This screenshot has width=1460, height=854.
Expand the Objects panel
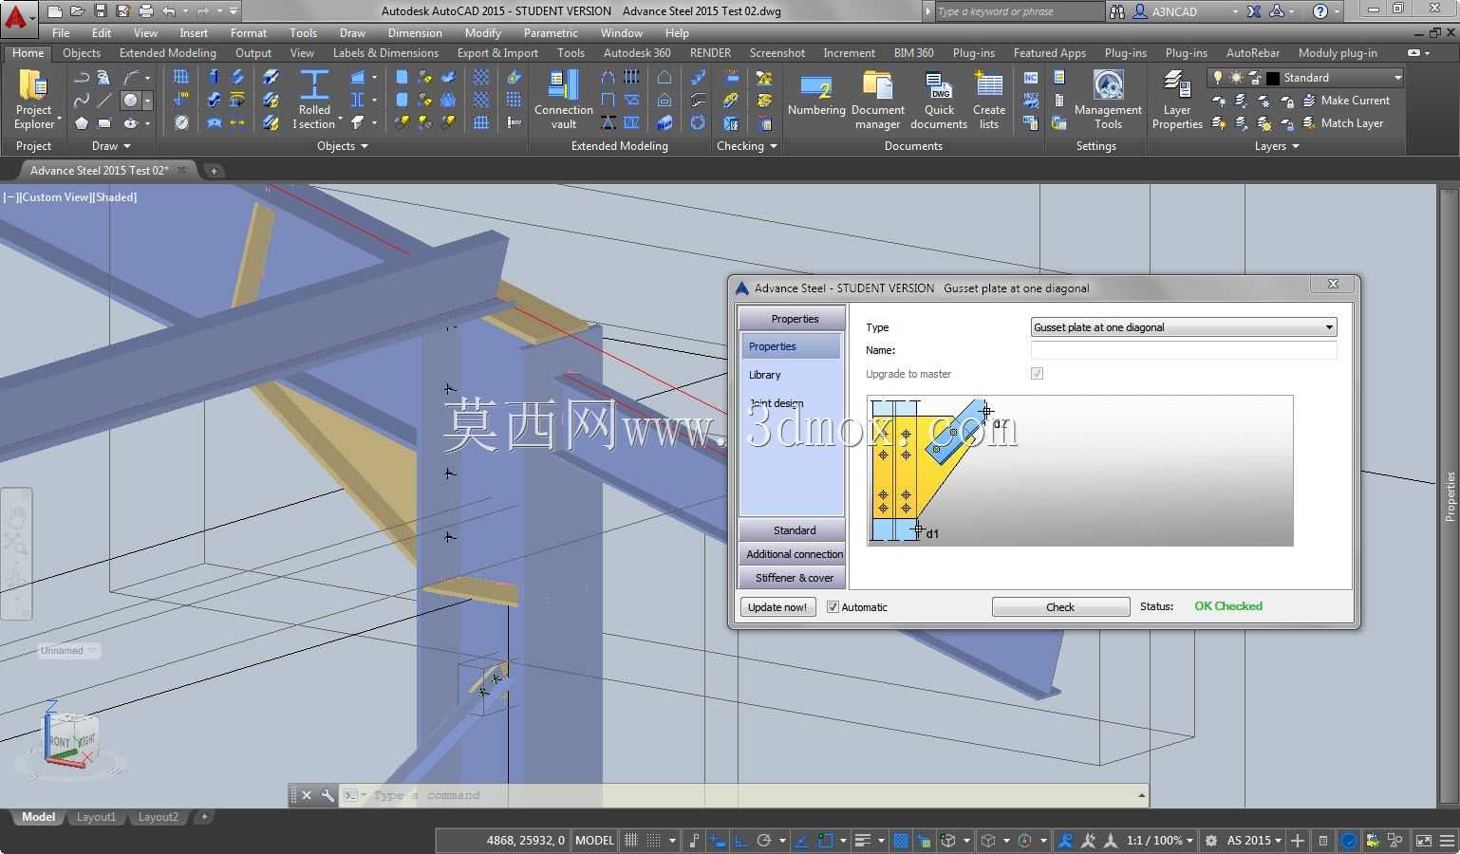point(342,146)
